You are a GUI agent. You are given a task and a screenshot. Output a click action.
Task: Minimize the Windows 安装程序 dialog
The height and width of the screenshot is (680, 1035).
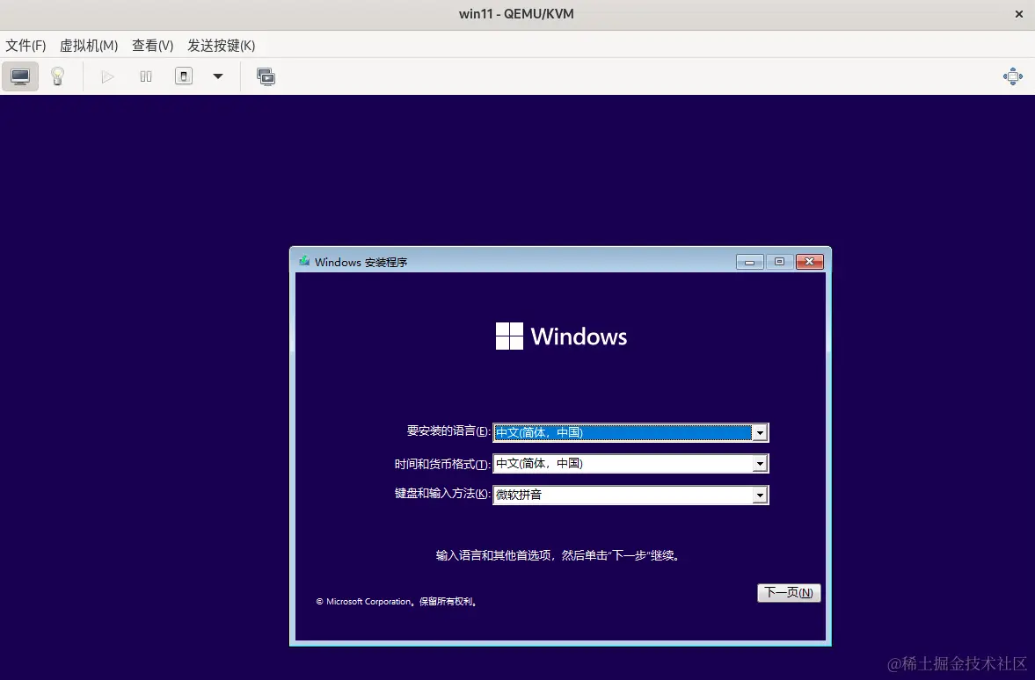(749, 262)
